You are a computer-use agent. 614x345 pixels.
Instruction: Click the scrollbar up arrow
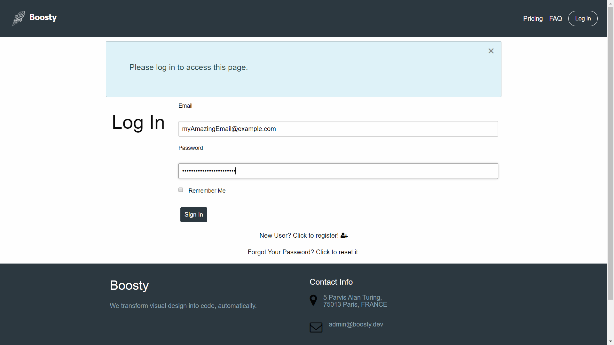point(611,3)
